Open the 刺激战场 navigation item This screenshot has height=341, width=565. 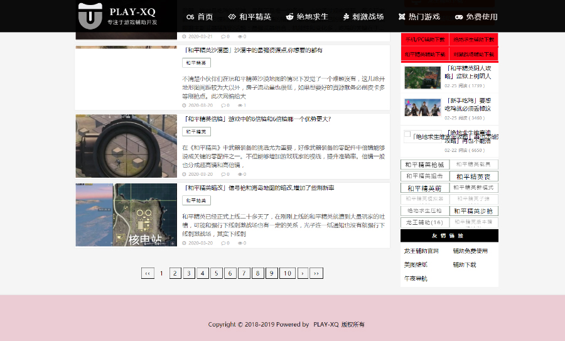[363, 16]
